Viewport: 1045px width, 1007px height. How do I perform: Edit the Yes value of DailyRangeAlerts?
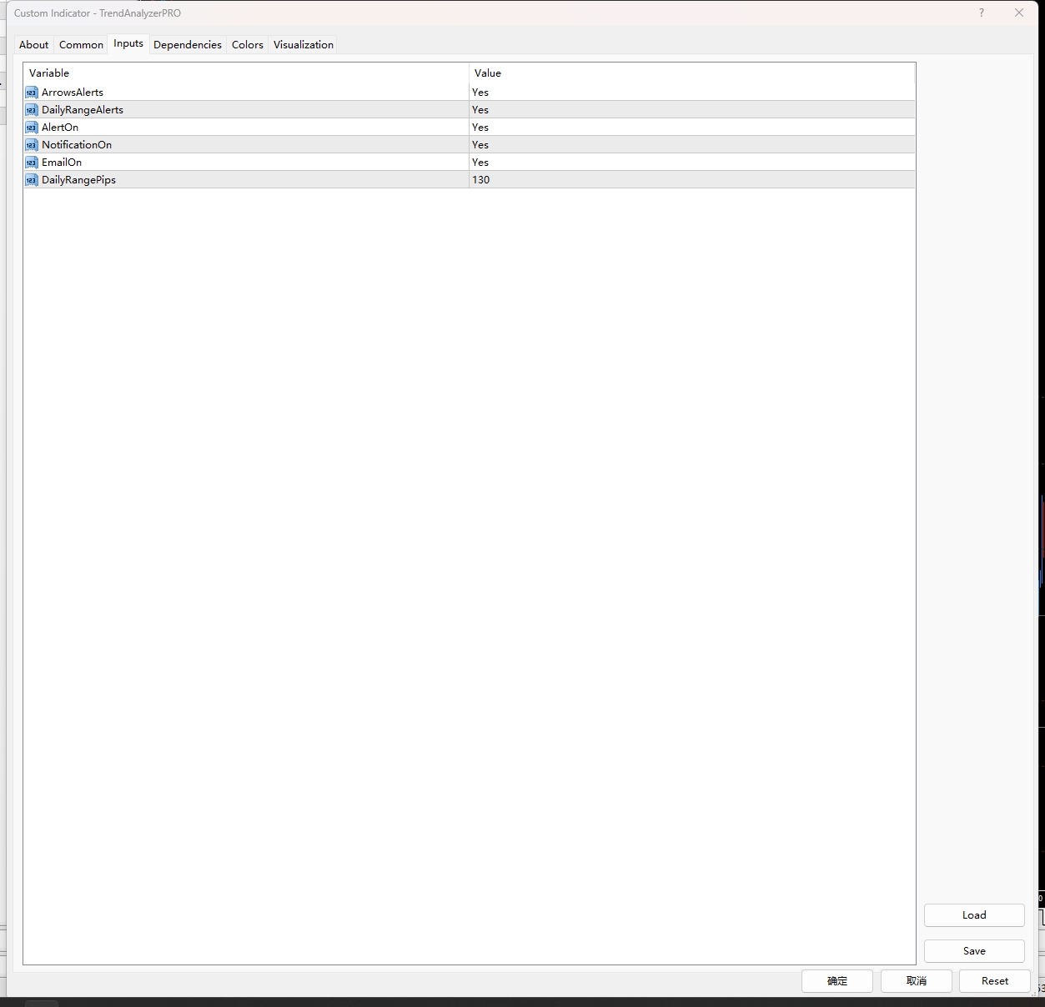(691, 110)
